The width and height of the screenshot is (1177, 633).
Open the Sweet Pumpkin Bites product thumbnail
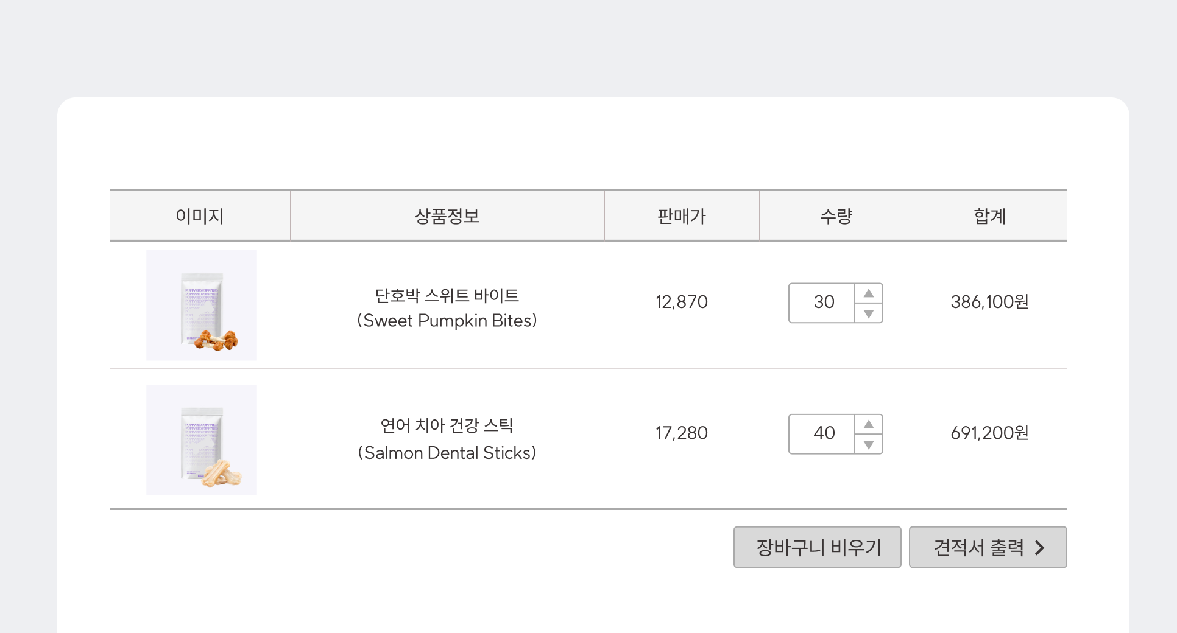[x=202, y=305]
